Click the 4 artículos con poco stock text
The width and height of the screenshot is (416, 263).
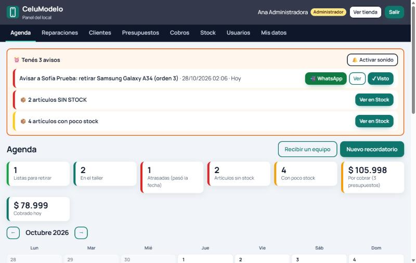[63, 121]
